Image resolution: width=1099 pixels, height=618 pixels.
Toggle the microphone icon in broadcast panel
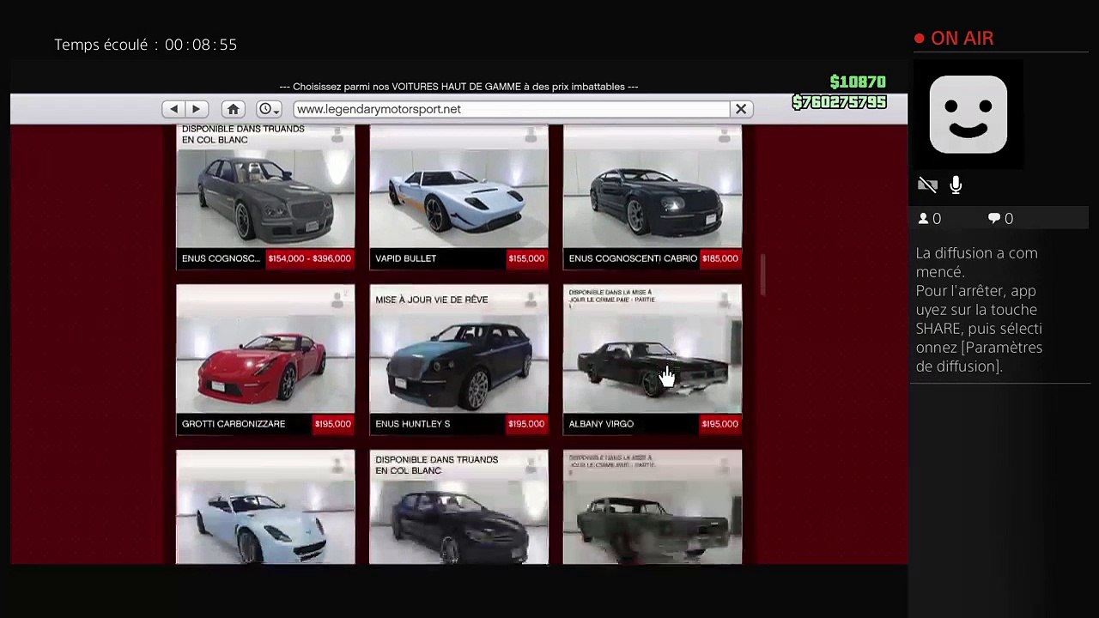[x=956, y=185]
